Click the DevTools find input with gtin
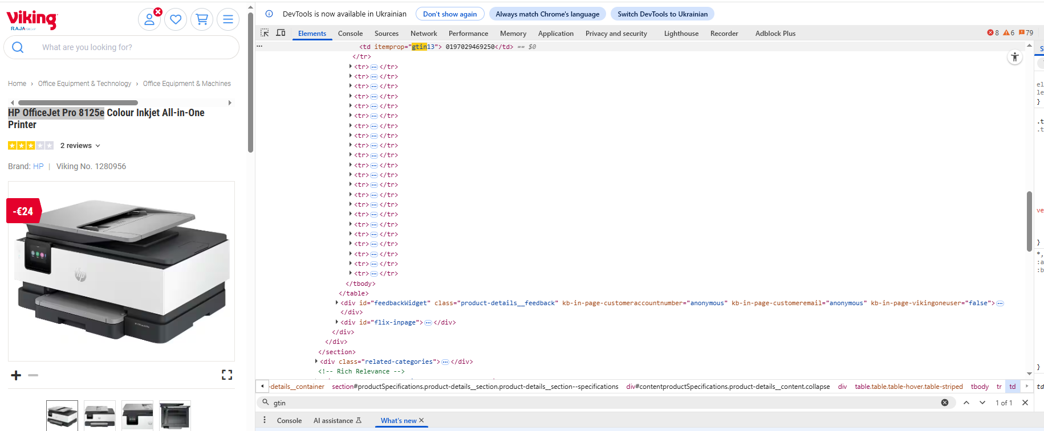 (604, 403)
